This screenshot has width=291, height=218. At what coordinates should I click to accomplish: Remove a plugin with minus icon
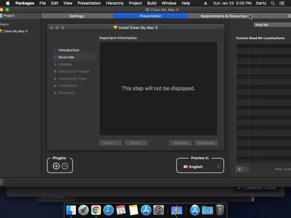click(x=65, y=166)
